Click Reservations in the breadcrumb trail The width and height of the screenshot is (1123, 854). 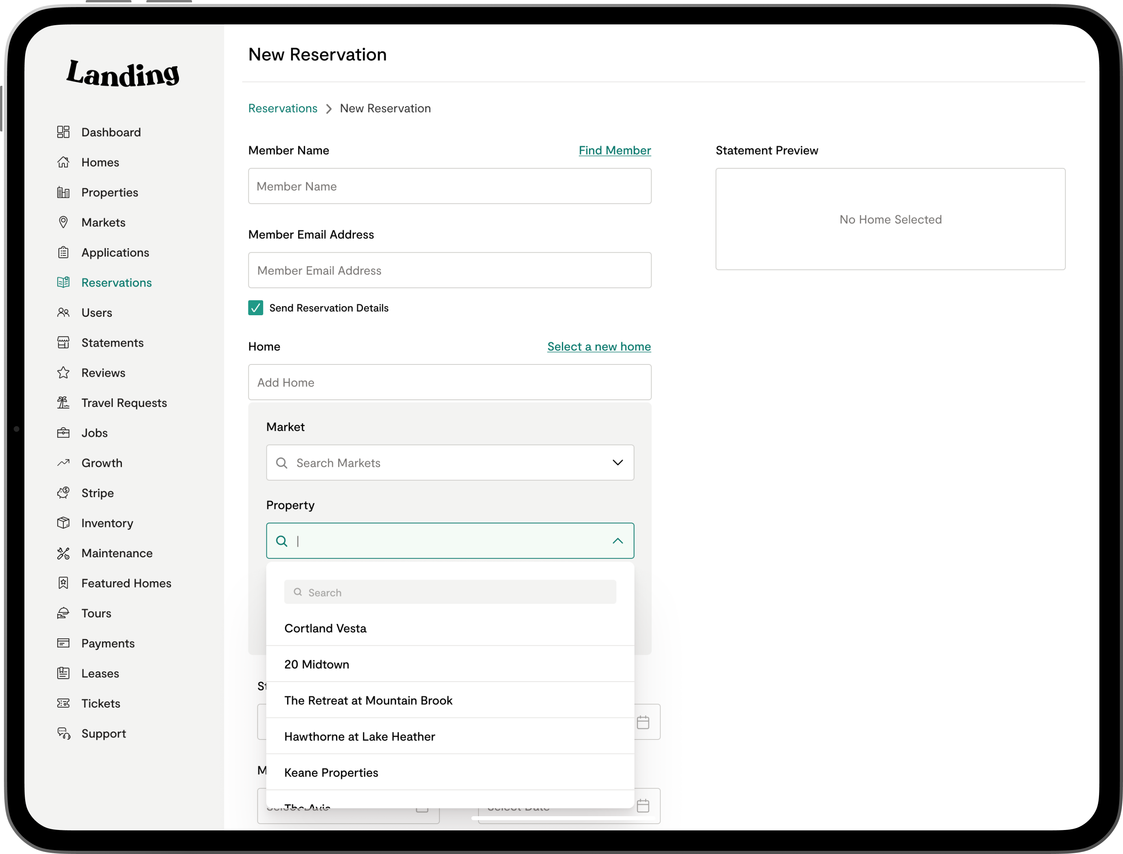point(283,108)
